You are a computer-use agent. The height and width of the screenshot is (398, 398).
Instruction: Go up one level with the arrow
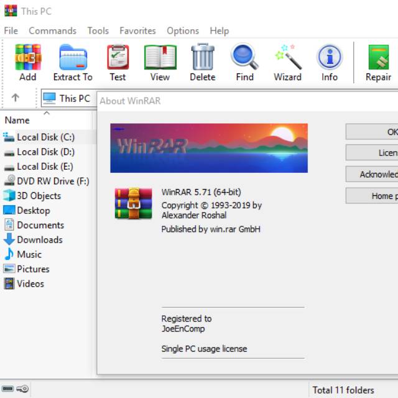pyautogui.click(x=15, y=98)
